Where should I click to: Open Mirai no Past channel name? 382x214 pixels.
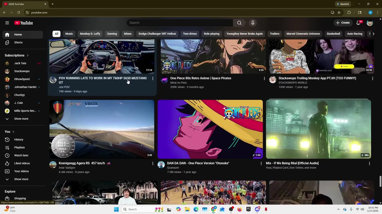178,83
